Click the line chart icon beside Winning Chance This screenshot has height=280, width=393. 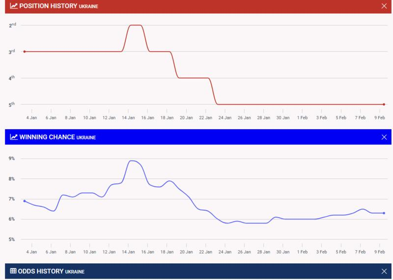pyautogui.click(x=13, y=137)
